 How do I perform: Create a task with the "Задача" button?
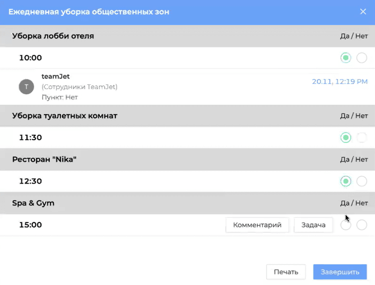pos(313,225)
